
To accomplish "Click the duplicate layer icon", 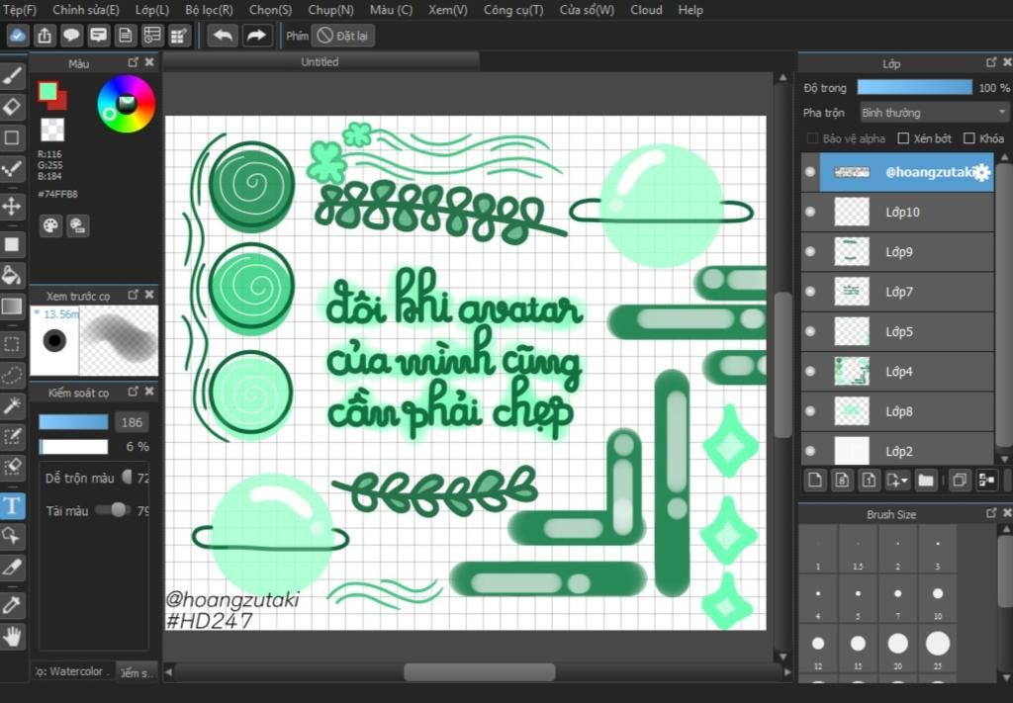I will point(960,481).
